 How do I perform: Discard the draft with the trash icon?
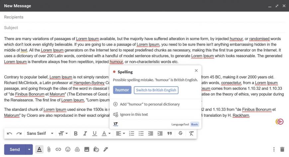point(282,149)
